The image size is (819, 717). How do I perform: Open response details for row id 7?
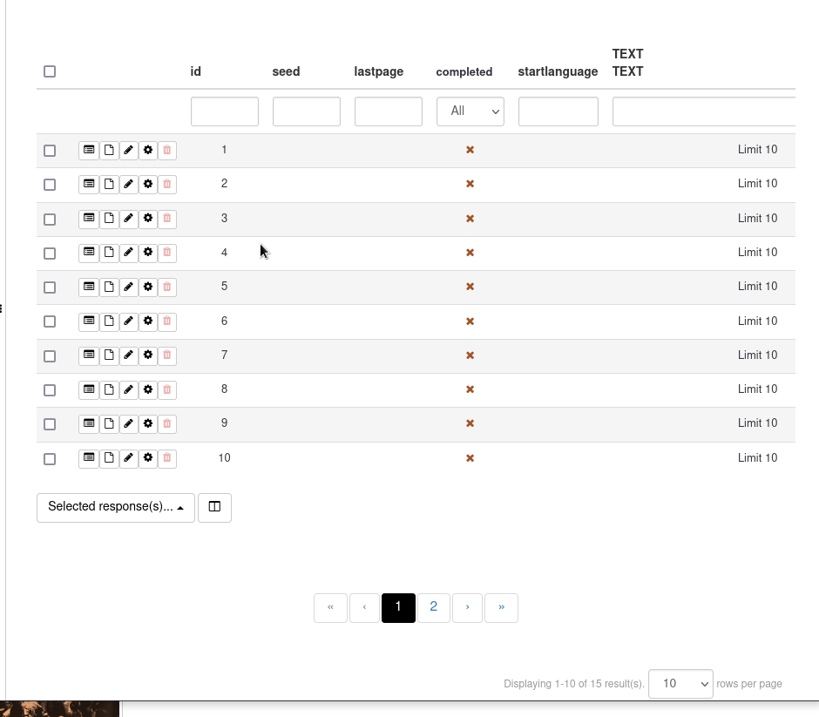click(89, 355)
